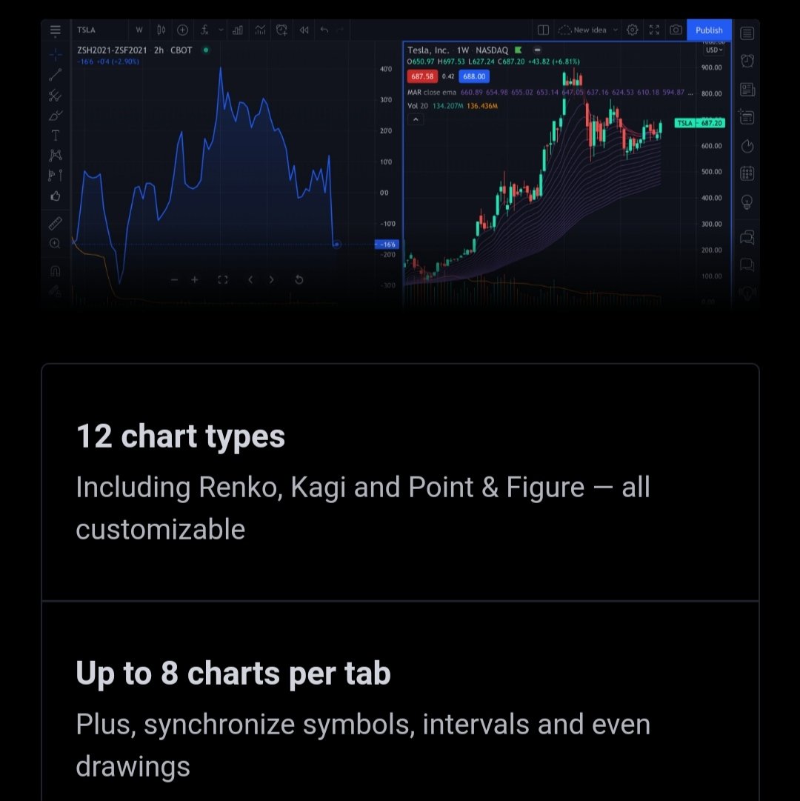Image resolution: width=800 pixels, height=801 pixels.
Task: Open the alarm clock Alerts panel
Action: coord(747,61)
